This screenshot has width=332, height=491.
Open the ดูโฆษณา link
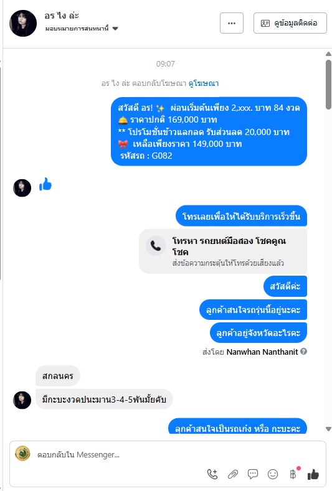[204, 83]
